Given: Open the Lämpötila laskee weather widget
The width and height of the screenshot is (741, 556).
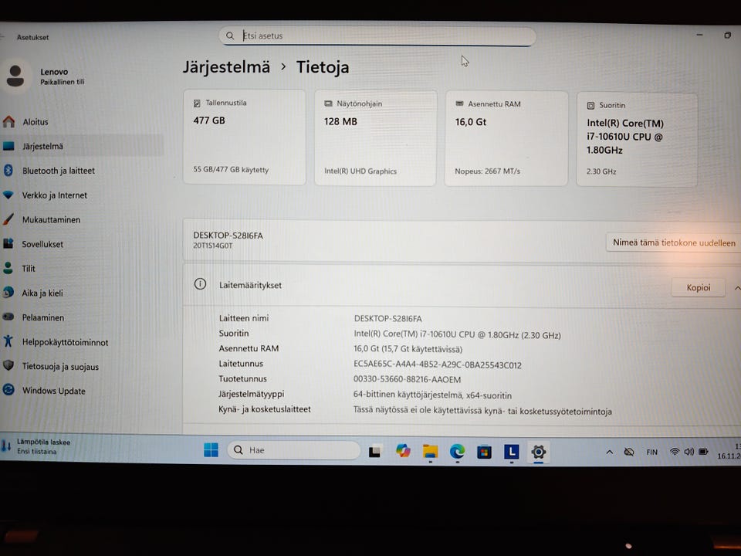Looking at the screenshot, I should [36, 446].
